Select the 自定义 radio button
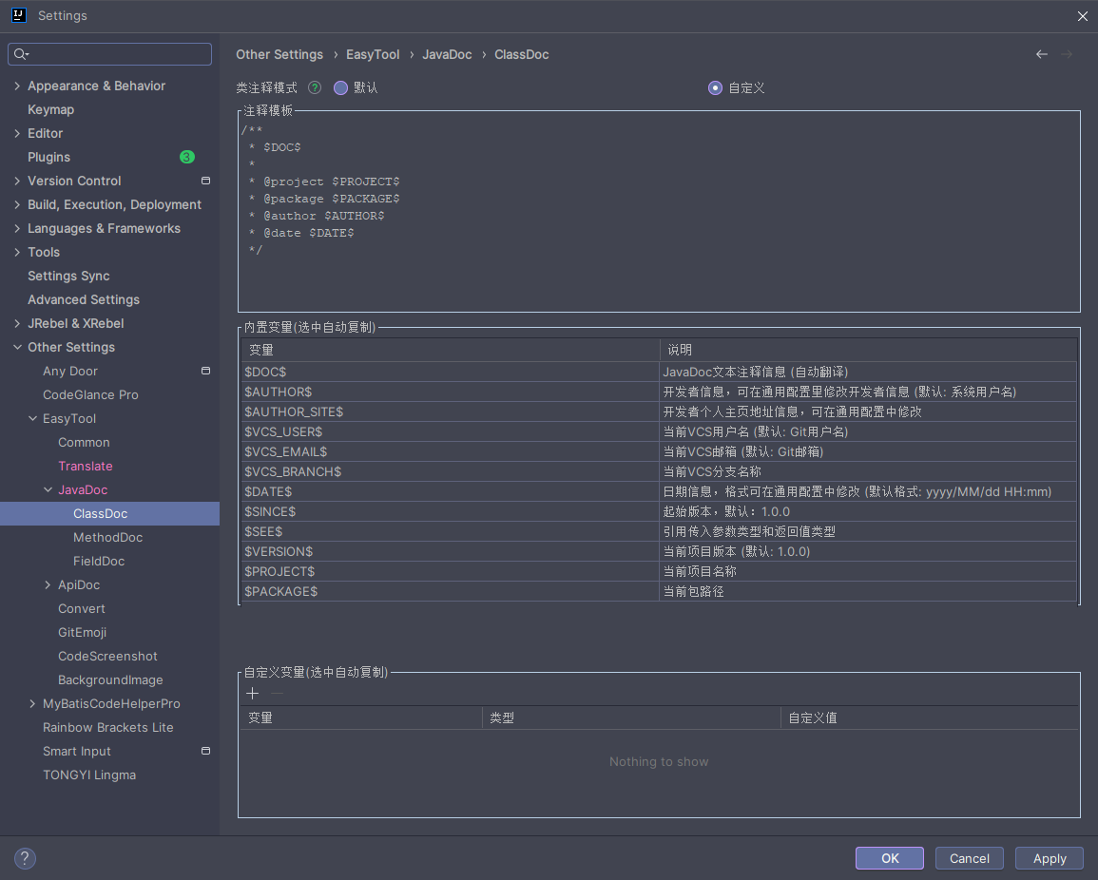The height and width of the screenshot is (880, 1098). click(x=715, y=87)
